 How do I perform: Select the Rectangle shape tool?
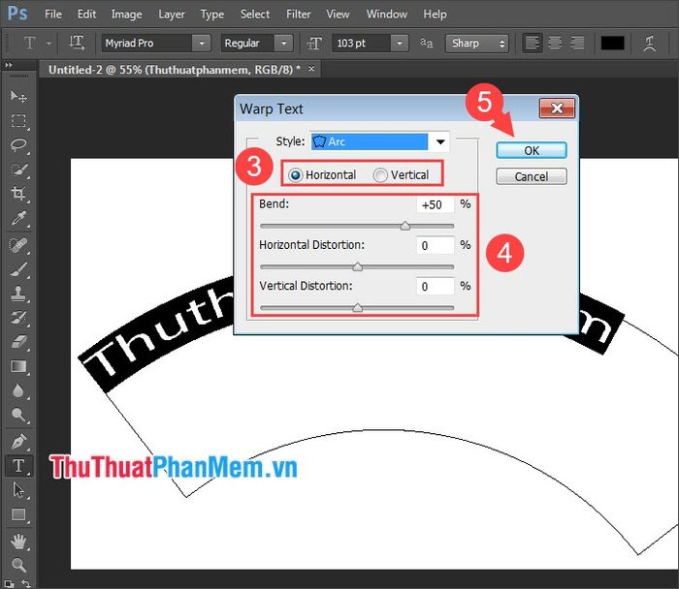click(18, 514)
